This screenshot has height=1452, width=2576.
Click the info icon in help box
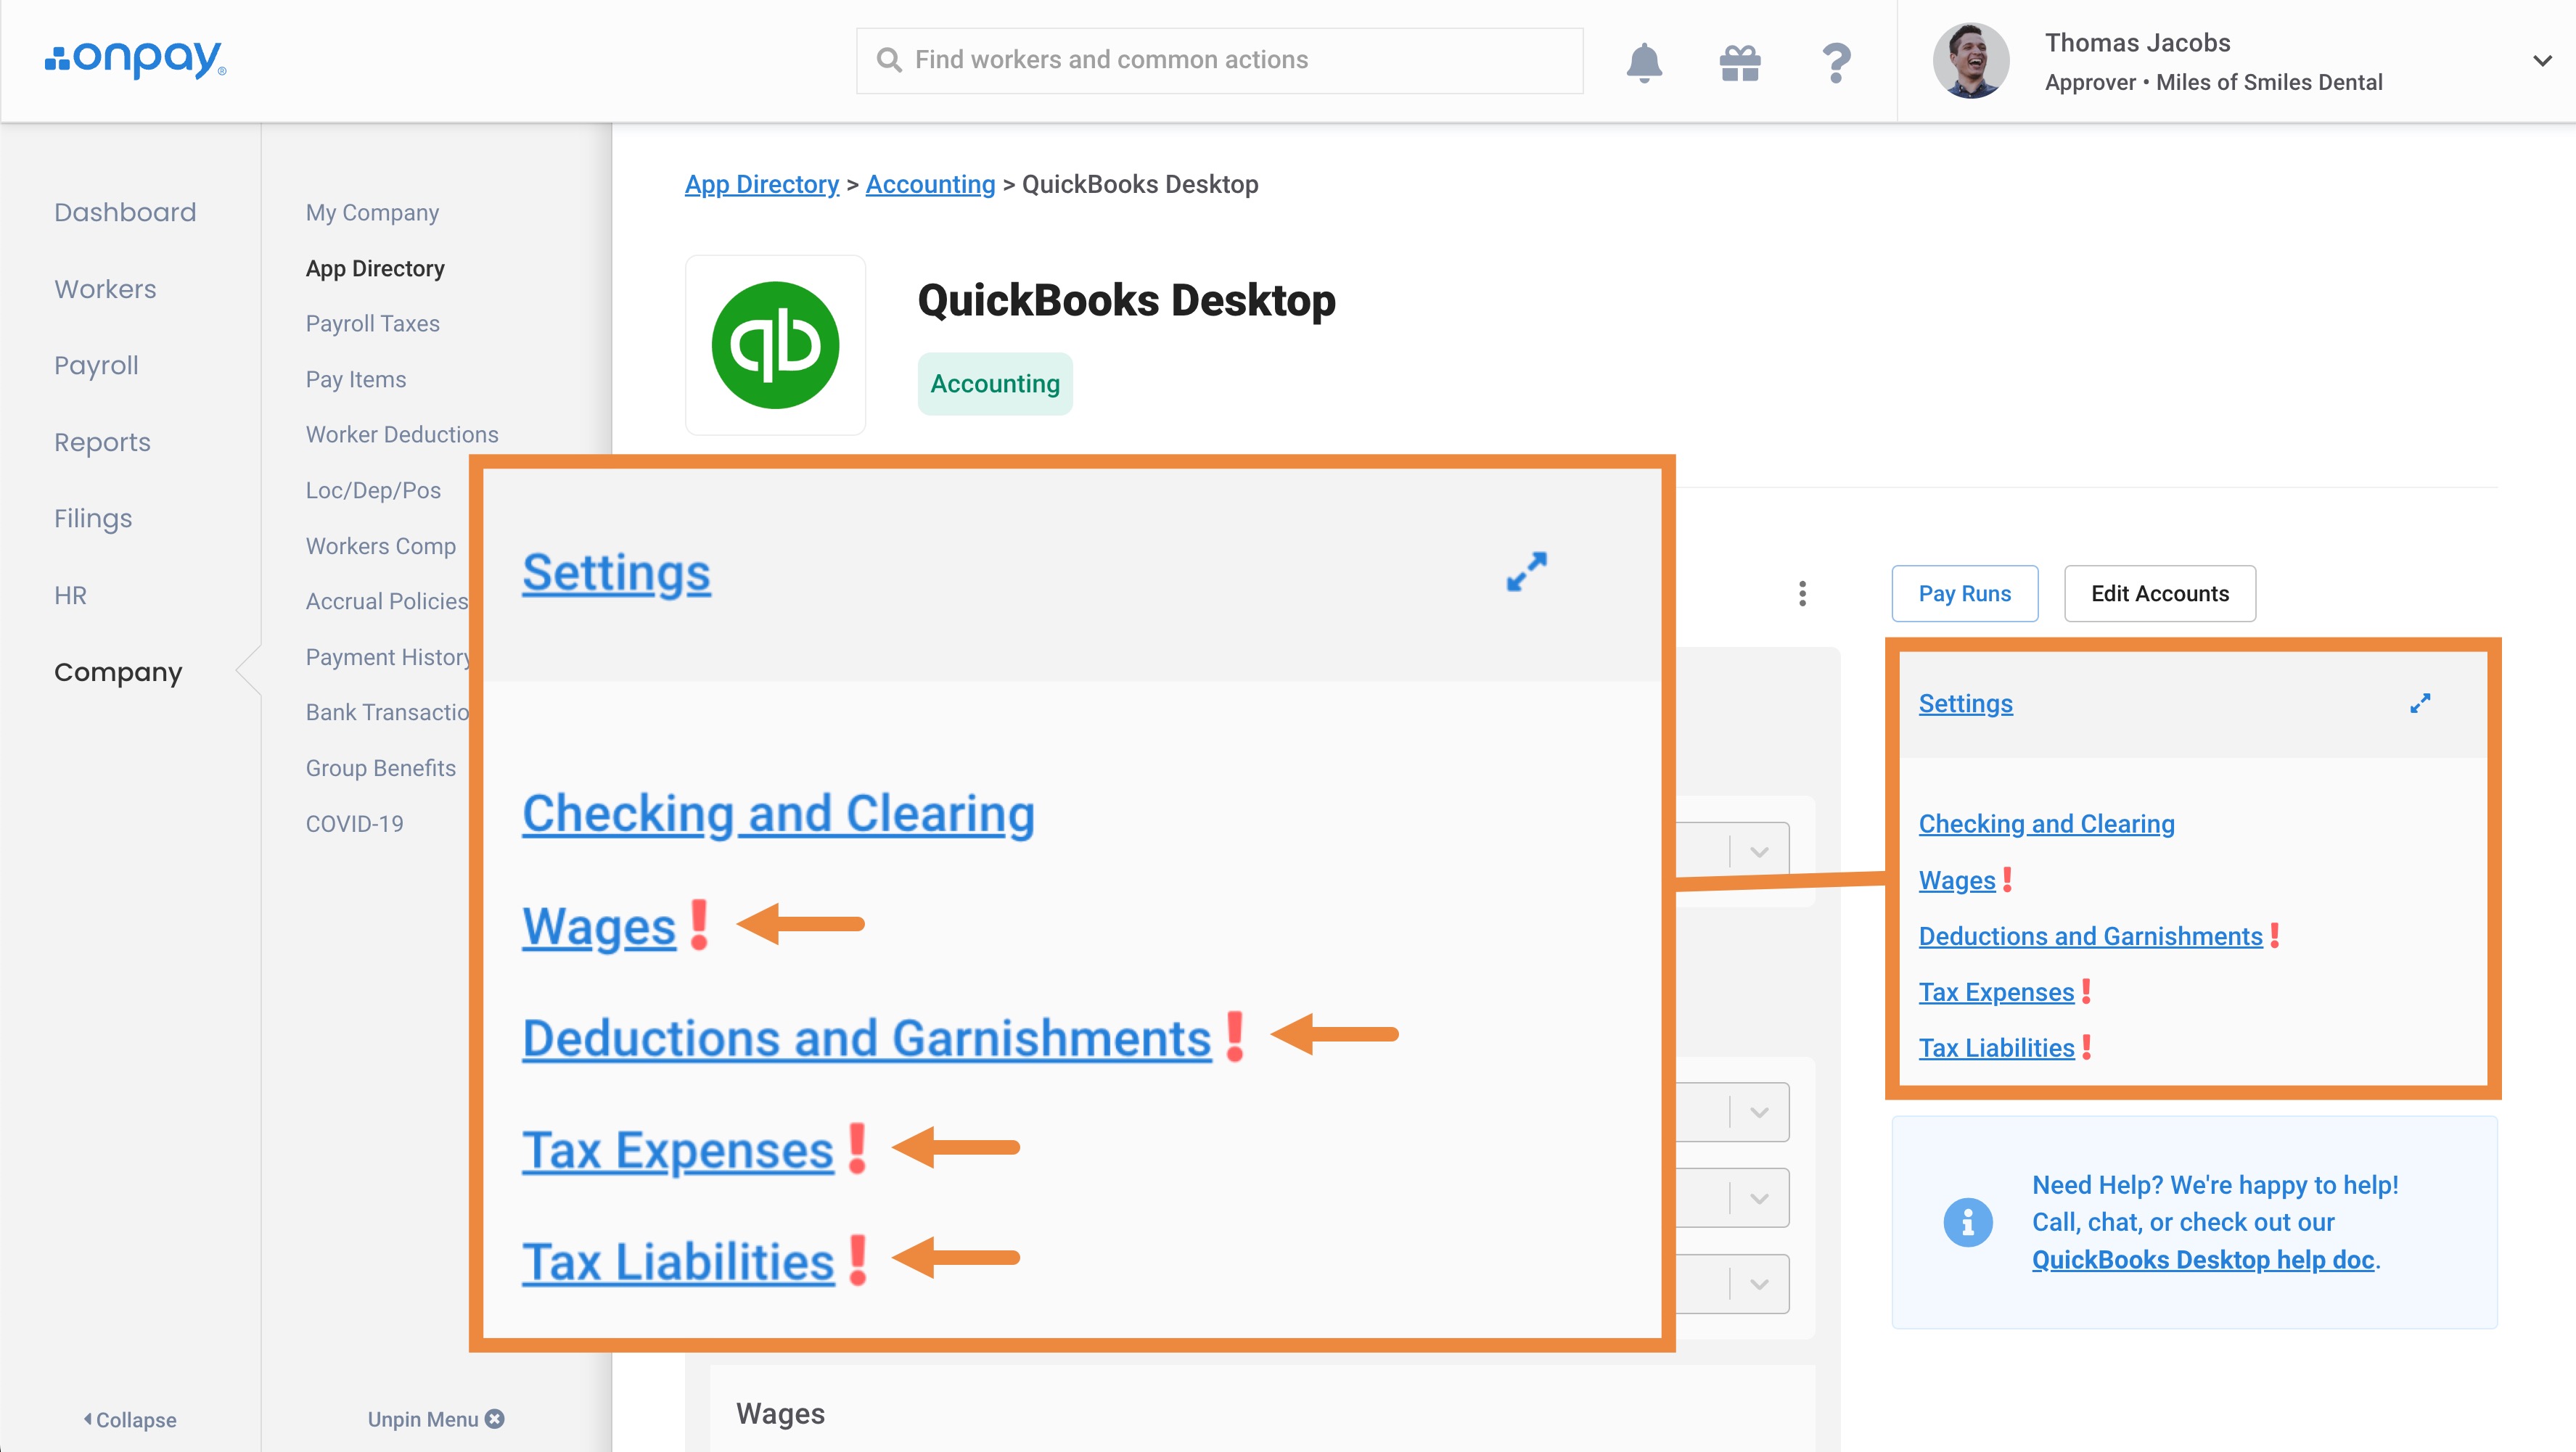pyautogui.click(x=1968, y=1221)
